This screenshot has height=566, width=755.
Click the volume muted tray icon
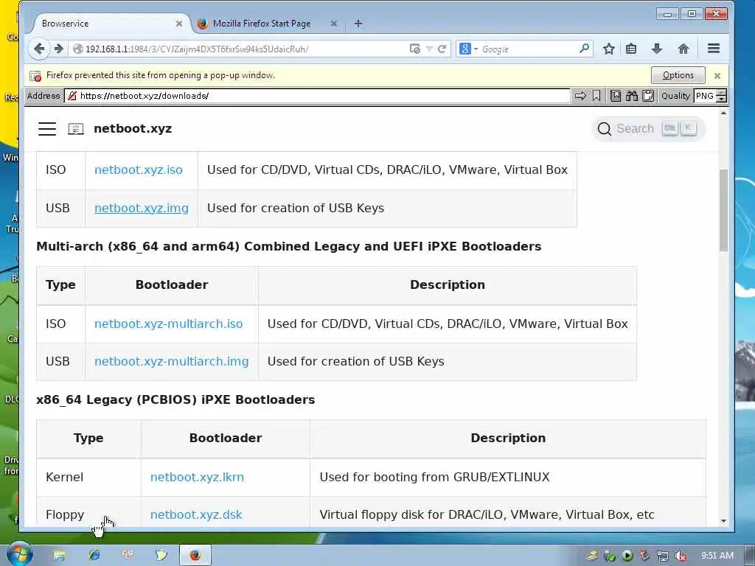(x=681, y=556)
